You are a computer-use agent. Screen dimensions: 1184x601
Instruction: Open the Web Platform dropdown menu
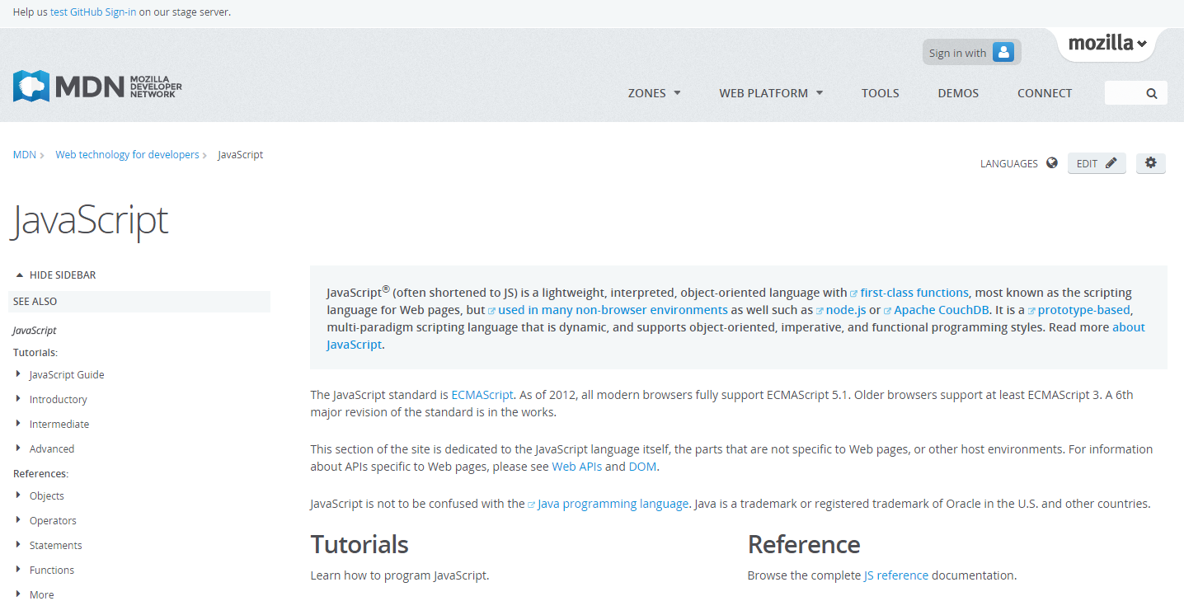tap(771, 93)
